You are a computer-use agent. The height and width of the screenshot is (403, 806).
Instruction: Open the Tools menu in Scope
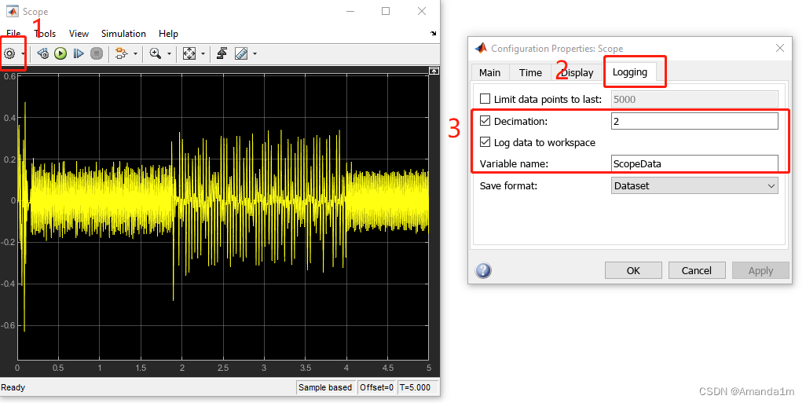coord(45,34)
